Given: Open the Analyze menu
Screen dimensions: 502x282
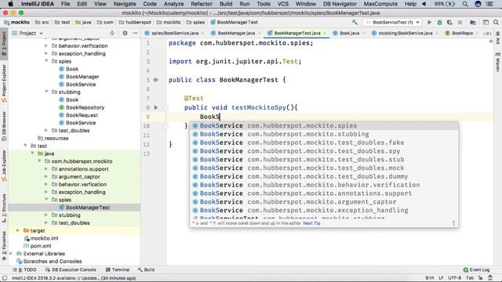Looking at the screenshot, I should (173, 4).
